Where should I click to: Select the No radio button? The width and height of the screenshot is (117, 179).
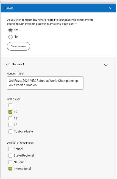coord(10,37)
